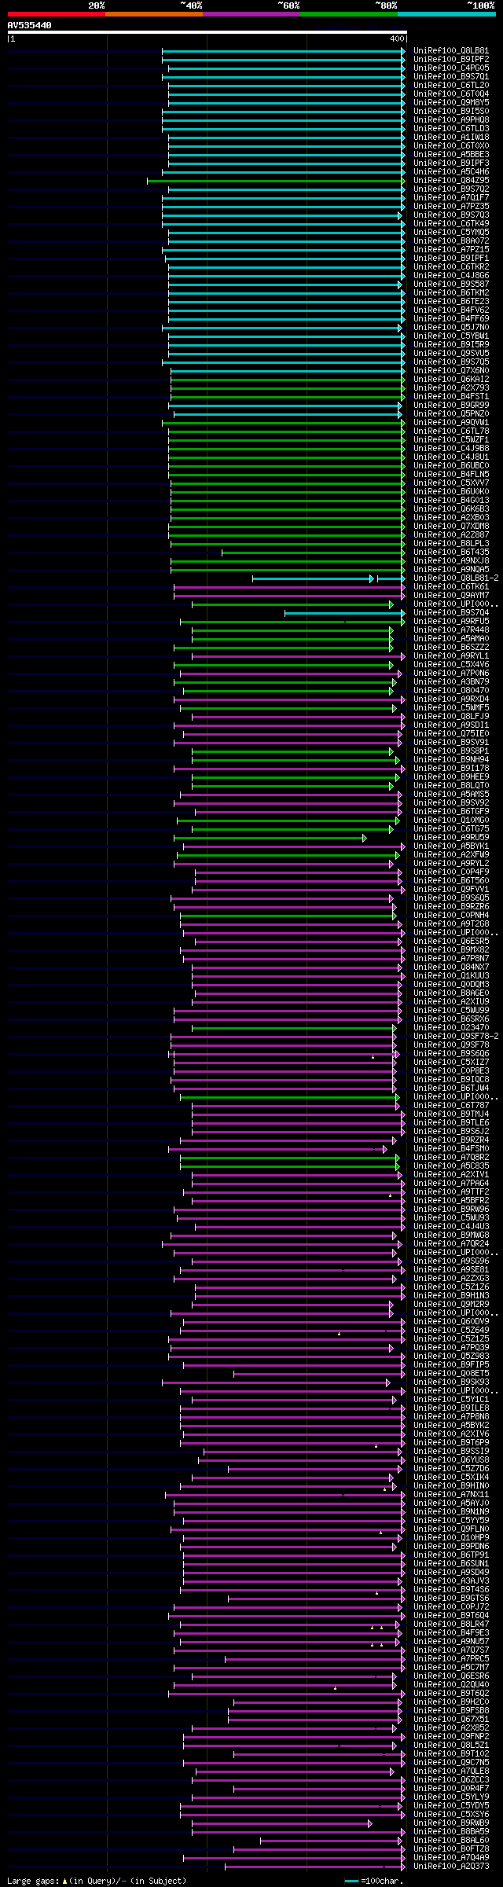Open hit UniRef100_C4PG05
This screenshot has height=1887, width=503.
pyautogui.click(x=451, y=68)
